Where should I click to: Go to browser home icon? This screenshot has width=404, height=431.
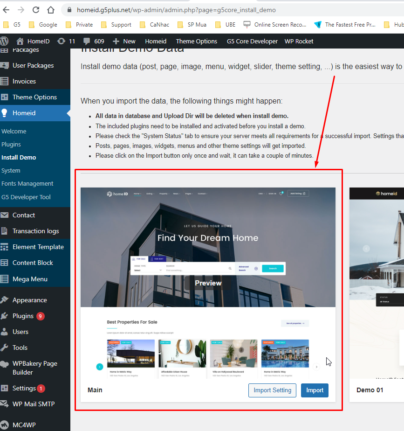pos(50,10)
